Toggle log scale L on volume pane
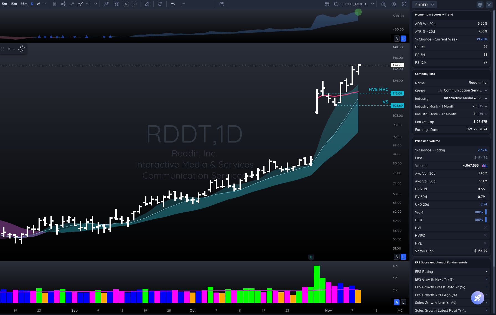The height and width of the screenshot is (315, 496). (403, 302)
